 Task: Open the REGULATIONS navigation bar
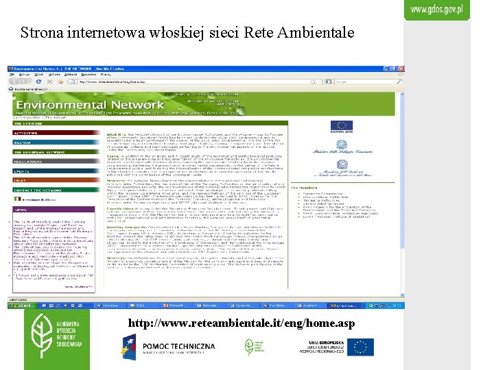click(56, 162)
